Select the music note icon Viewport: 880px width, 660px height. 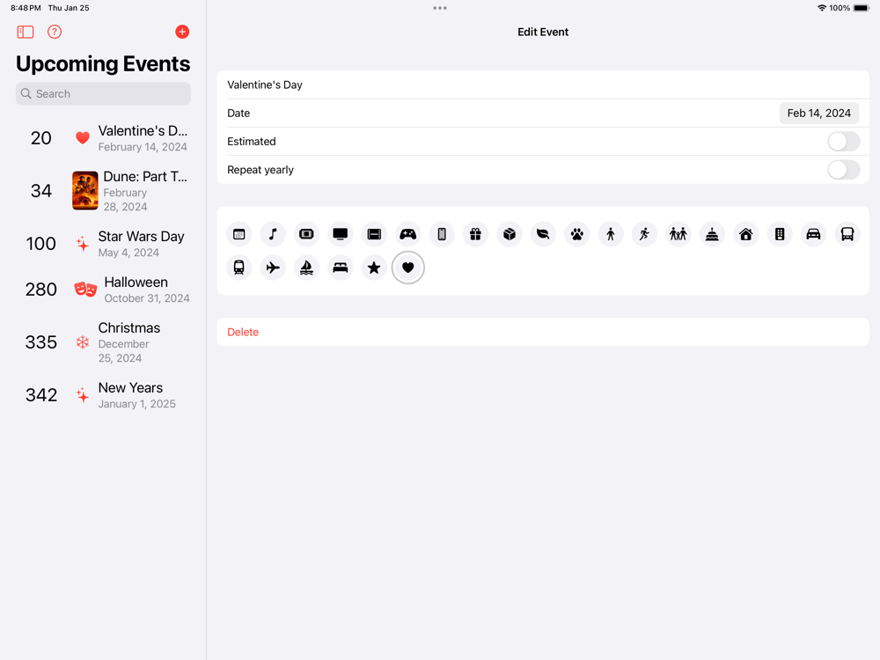273,234
